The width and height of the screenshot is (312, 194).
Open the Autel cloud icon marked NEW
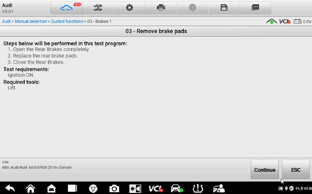[67, 8]
